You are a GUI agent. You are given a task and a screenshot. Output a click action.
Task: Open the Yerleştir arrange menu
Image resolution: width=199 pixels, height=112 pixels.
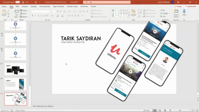click(x=133, y=13)
